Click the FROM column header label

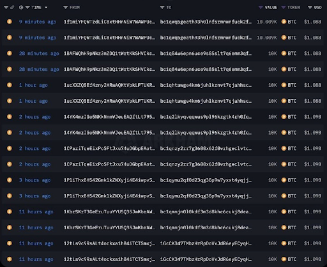pyautogui.click(x=75, y=8)
